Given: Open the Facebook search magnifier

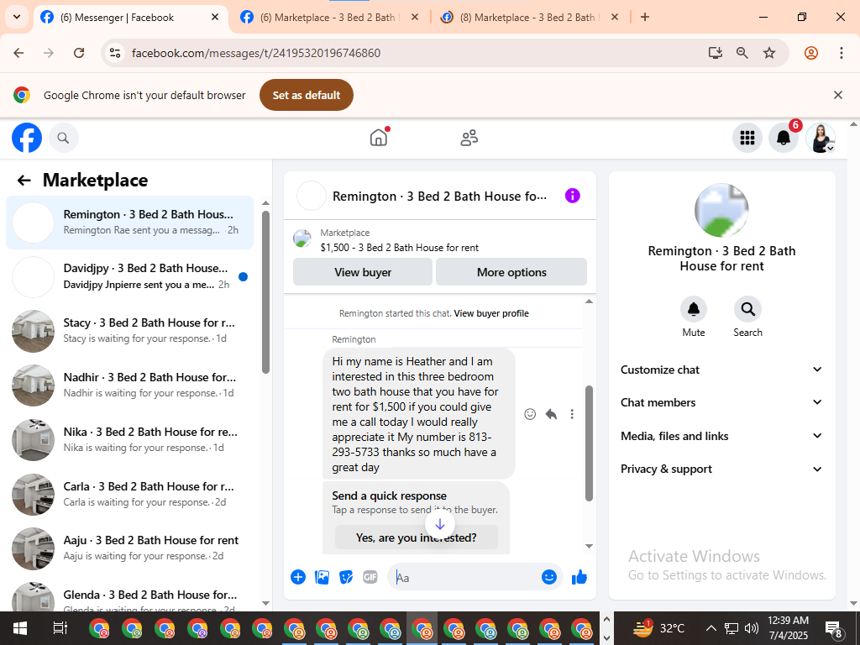Looking at the screenshot, I should [x=64, y=138].
